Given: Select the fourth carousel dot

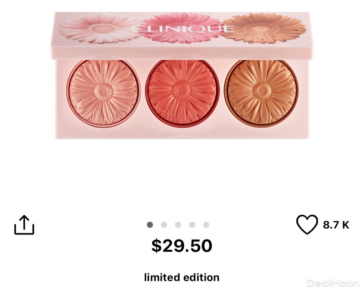Looking at the screenshot, I should click(192, 225).
